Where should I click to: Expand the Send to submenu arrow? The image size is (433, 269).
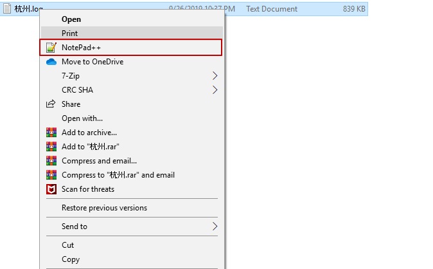click(215, 227)
